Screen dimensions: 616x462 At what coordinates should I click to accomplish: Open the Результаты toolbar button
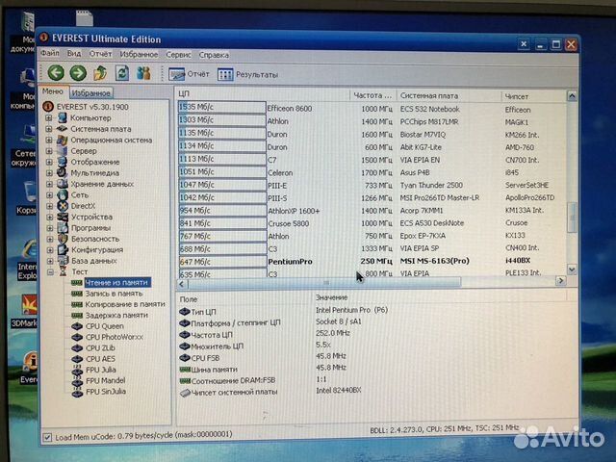[248, 75]
